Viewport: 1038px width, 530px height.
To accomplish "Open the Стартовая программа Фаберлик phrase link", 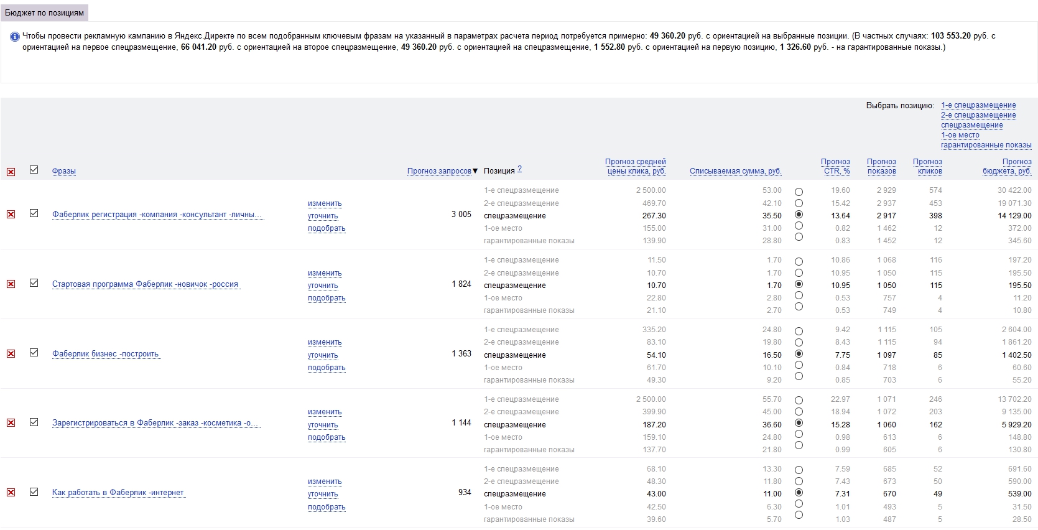I will 146,284.
